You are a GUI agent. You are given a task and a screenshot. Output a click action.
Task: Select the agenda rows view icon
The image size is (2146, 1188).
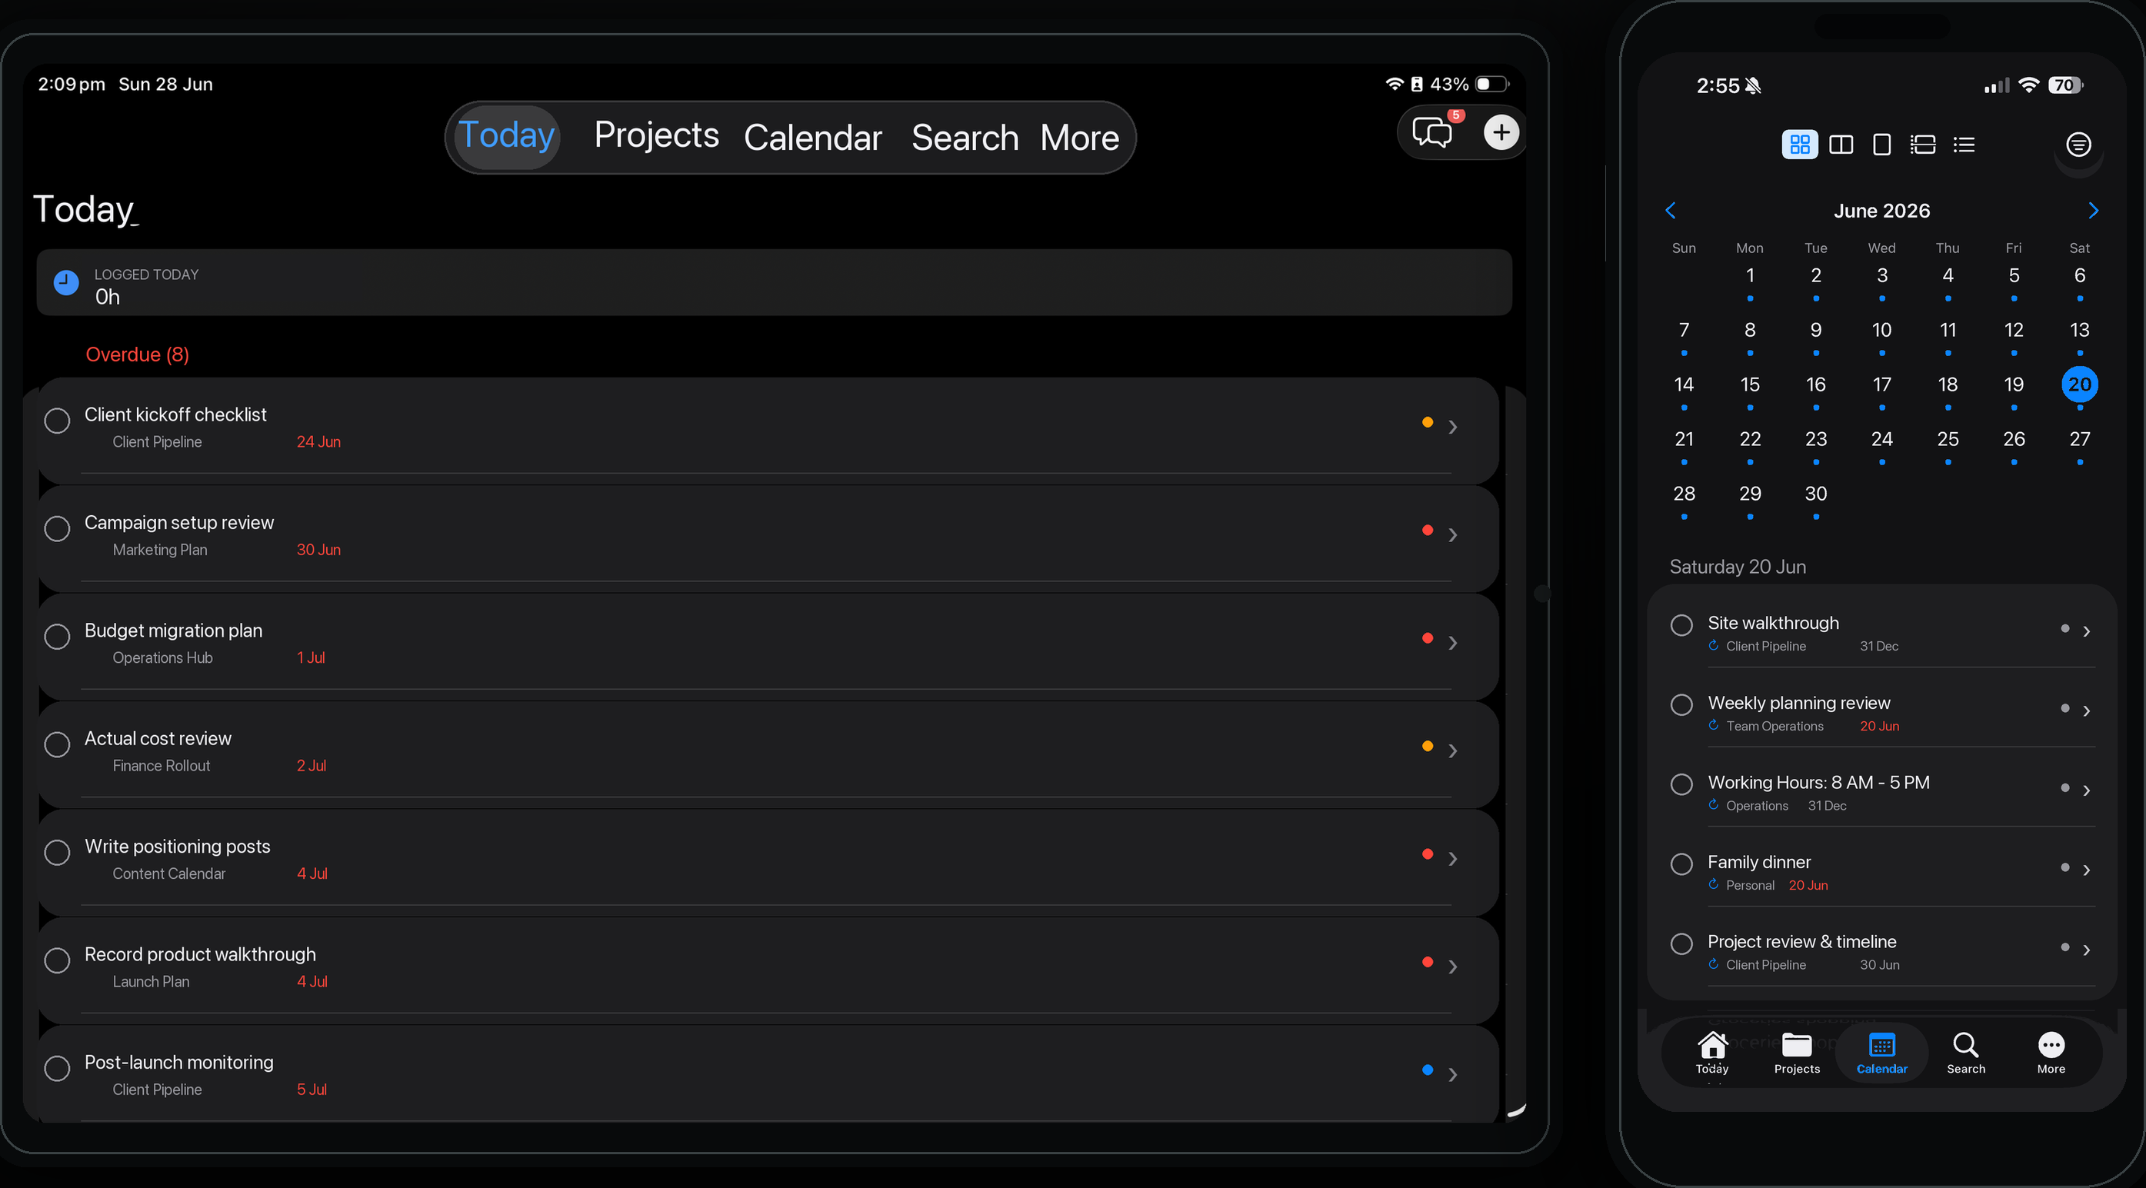(1922, 144)
